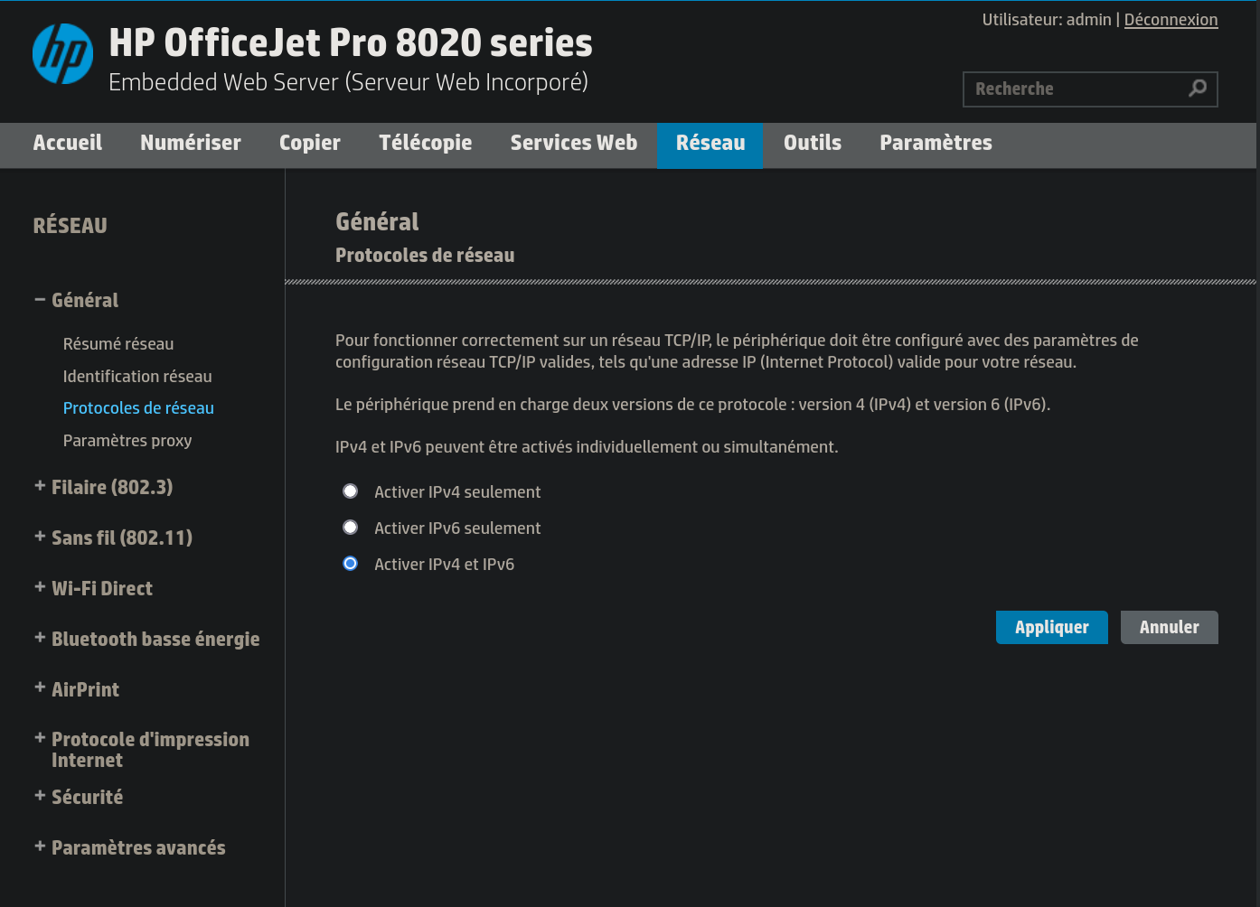1260x907 pixels.
Task: Select Activer IPv4 et IPv6 option
Action: pos(351,564)
